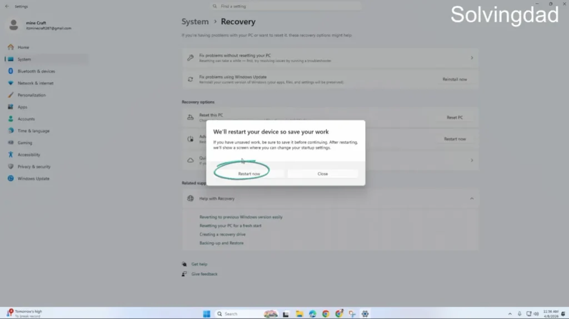Collapse the Help with Recovery section

[472, 198]
